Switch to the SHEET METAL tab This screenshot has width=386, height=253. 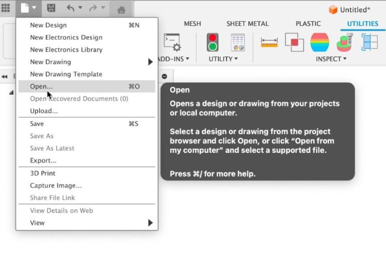click(248, 24)
